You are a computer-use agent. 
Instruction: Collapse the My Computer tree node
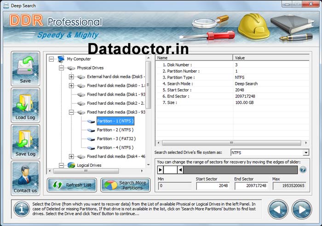click(52, 59)
